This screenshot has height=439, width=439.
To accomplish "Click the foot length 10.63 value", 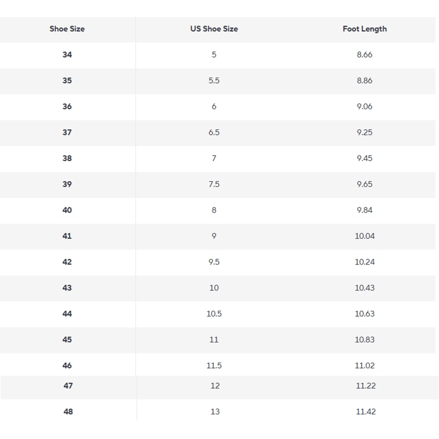I will tap(364, 313).
